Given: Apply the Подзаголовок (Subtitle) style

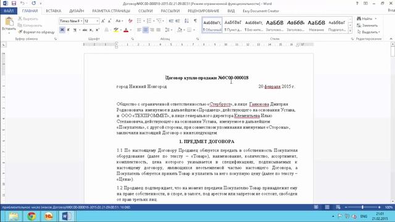Looking at the screenshot, I should (x=337, y=25).
